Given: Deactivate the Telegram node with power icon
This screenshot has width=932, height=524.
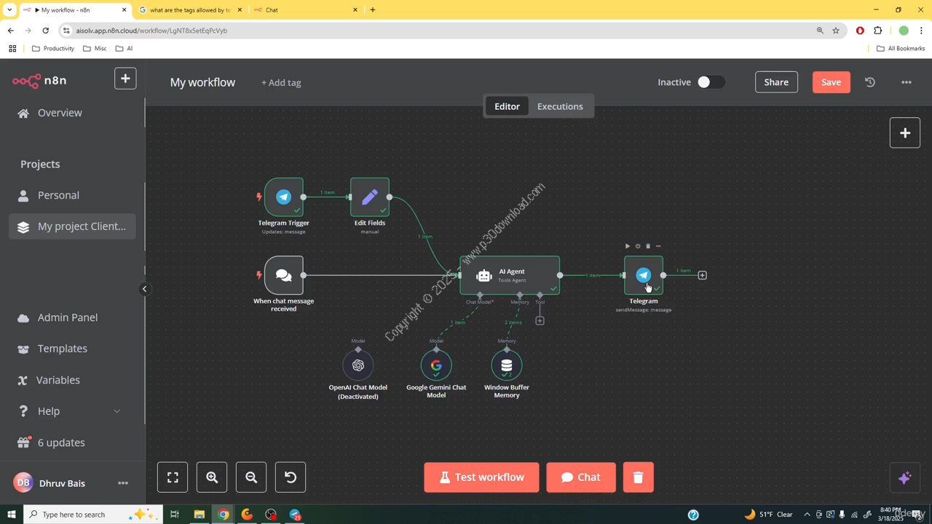Looking at the screenshot, I should coord(638,246).
